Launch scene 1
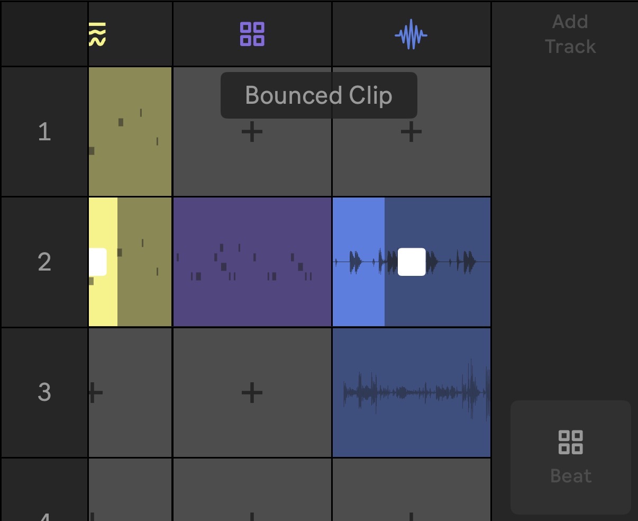 tap(44, 131)
